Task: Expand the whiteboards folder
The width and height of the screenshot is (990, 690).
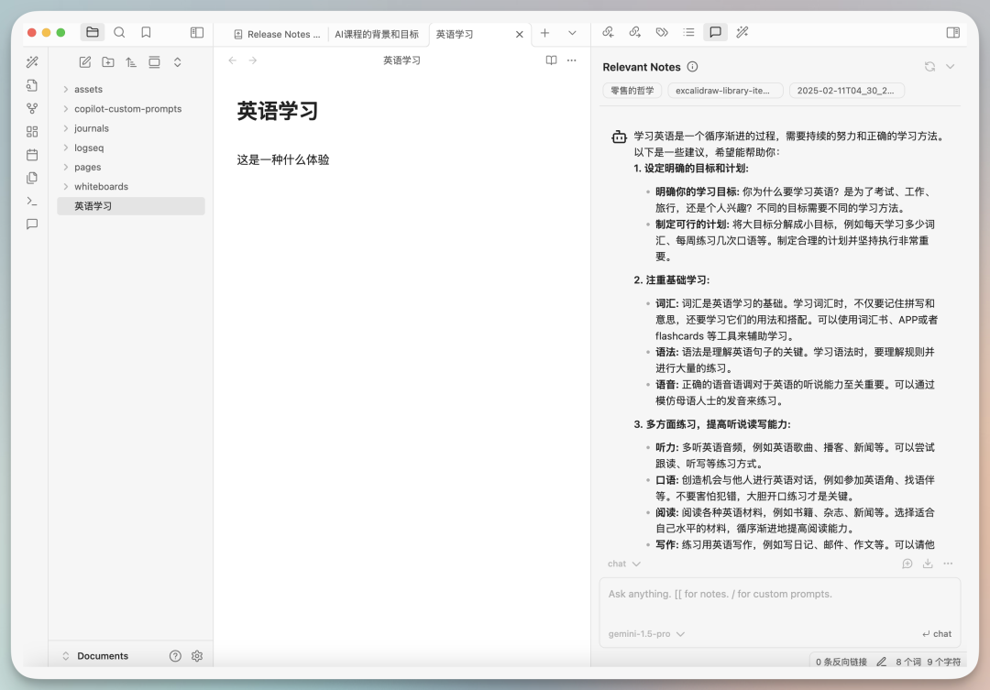Action: (x=66, y=186)
